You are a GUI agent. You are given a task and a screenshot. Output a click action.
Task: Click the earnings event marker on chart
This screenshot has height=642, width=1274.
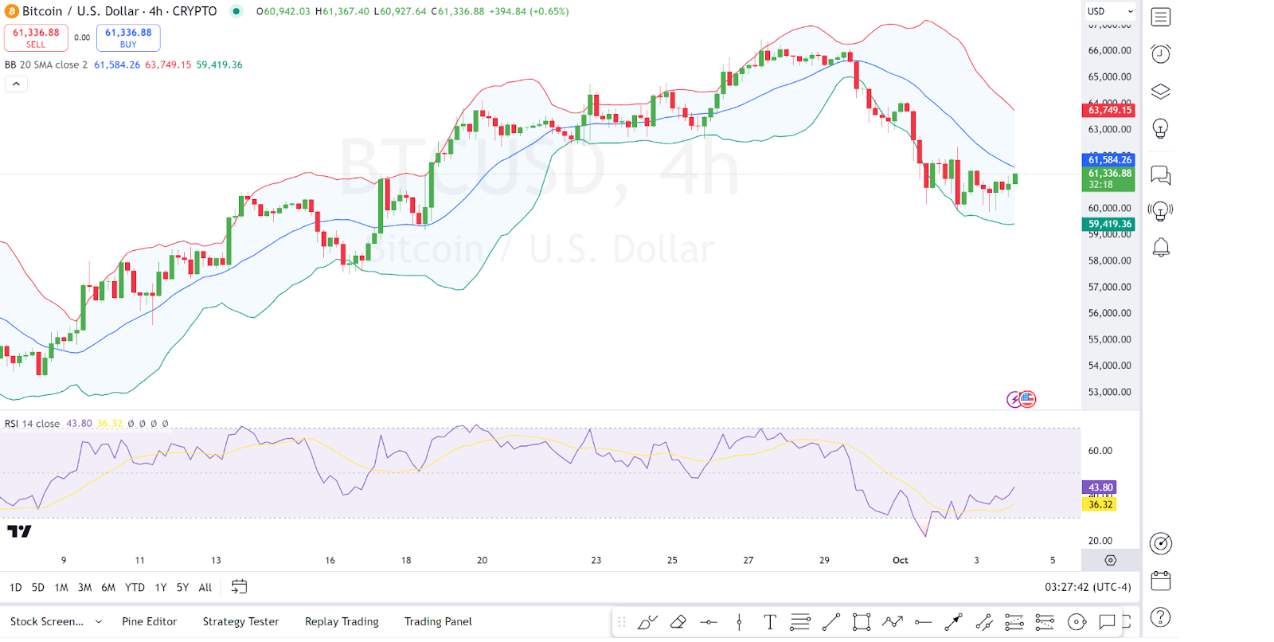coord(1014,400)
